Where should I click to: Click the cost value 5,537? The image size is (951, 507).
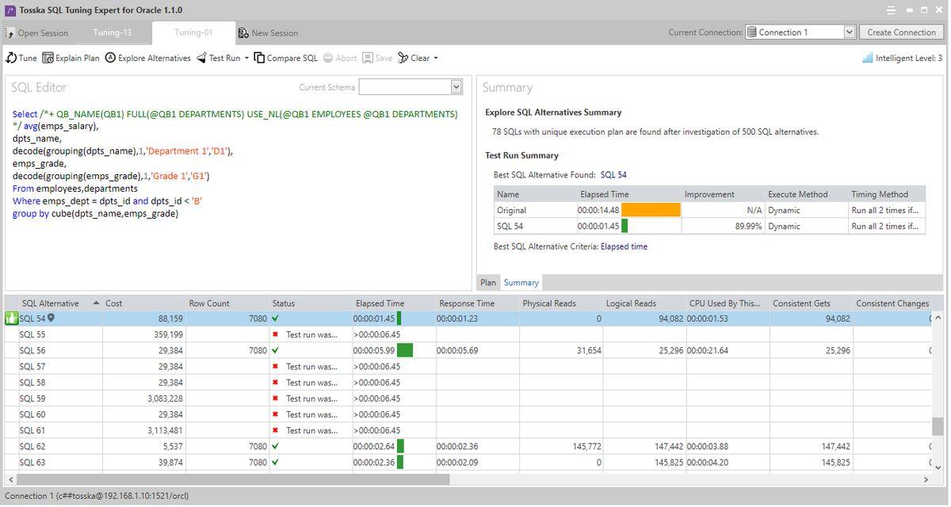point(171,446)
